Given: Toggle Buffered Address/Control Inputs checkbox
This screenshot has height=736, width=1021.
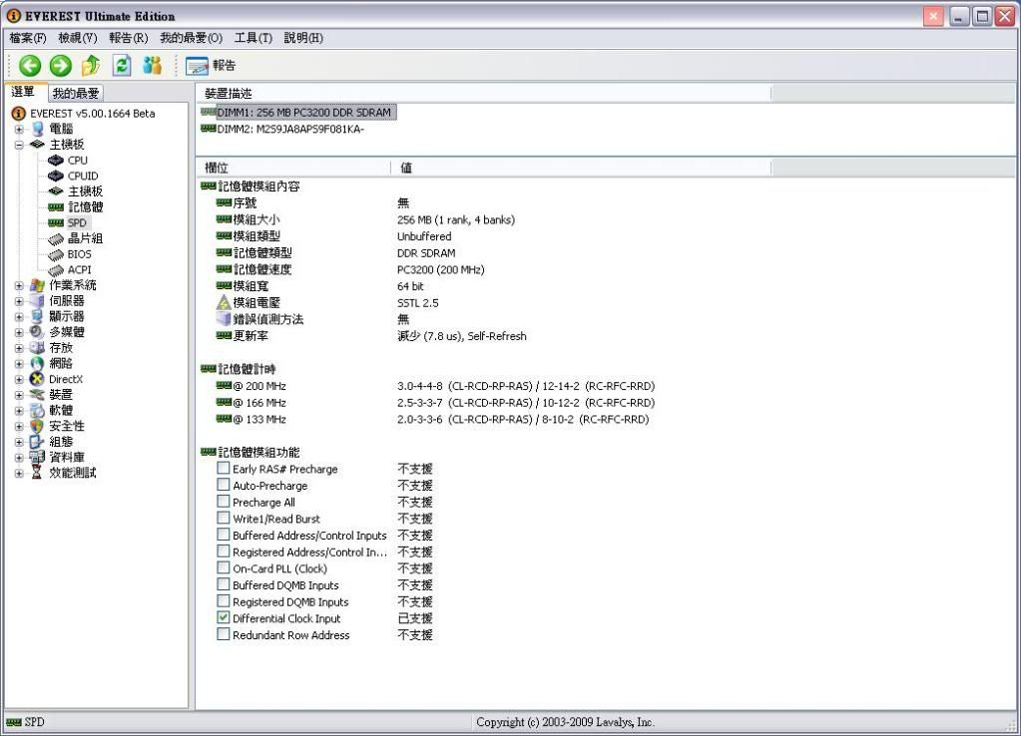Looking at the screenshot, I should pos(224,535).
